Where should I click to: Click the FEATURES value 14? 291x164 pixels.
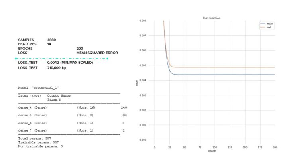click(49, 44)
